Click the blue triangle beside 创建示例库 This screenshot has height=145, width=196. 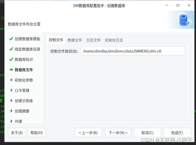(x=11, y=100)
